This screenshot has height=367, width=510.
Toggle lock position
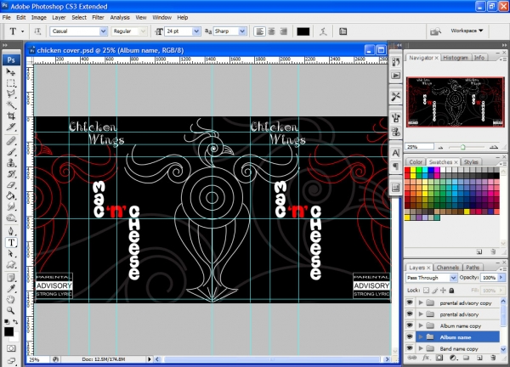pos(443,291)
